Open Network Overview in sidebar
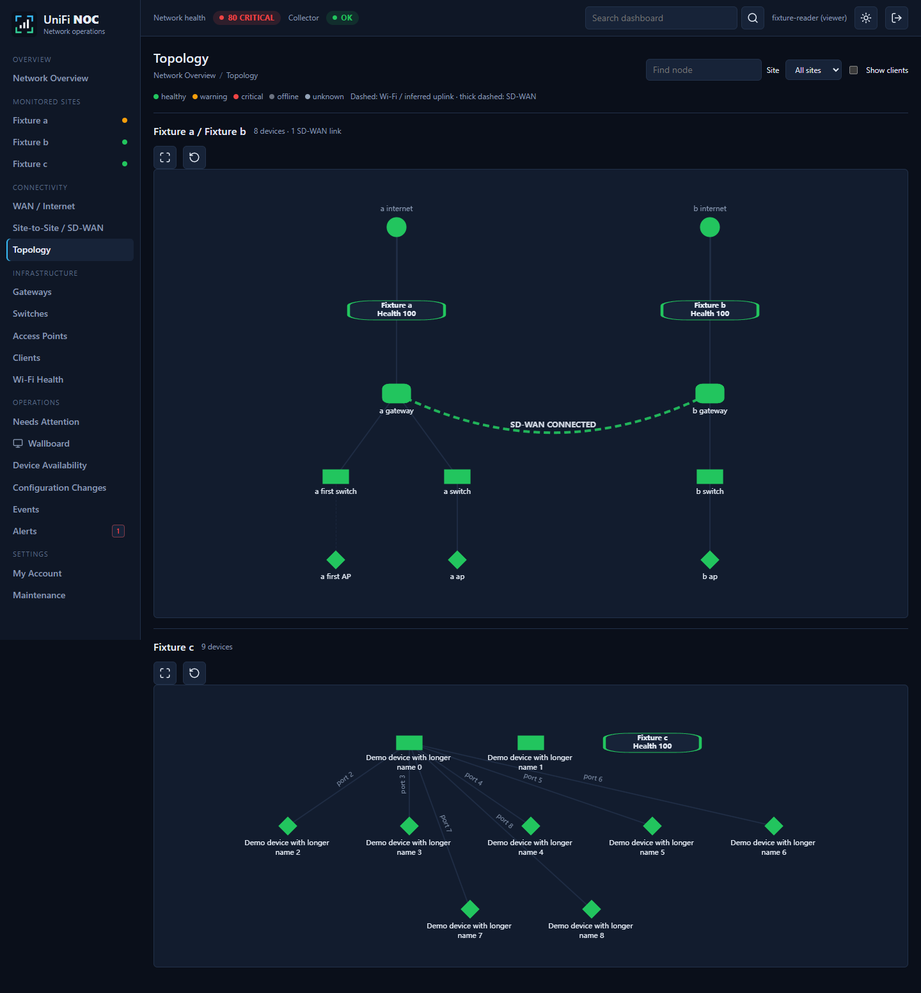 tap(70, 78)
